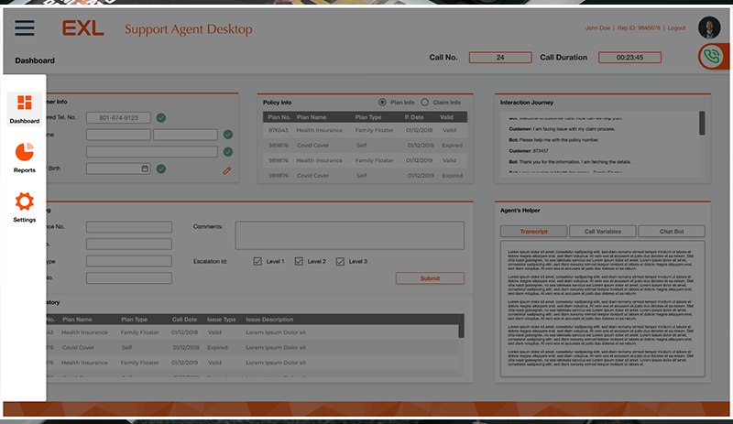The height and width of the screenshot is (424, 733).
Task: Toggle the Level 3 checkbox
Action: (341, 262)
